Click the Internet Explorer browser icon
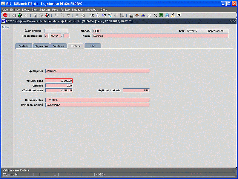The image size is (238, 179). pos(167,15)
